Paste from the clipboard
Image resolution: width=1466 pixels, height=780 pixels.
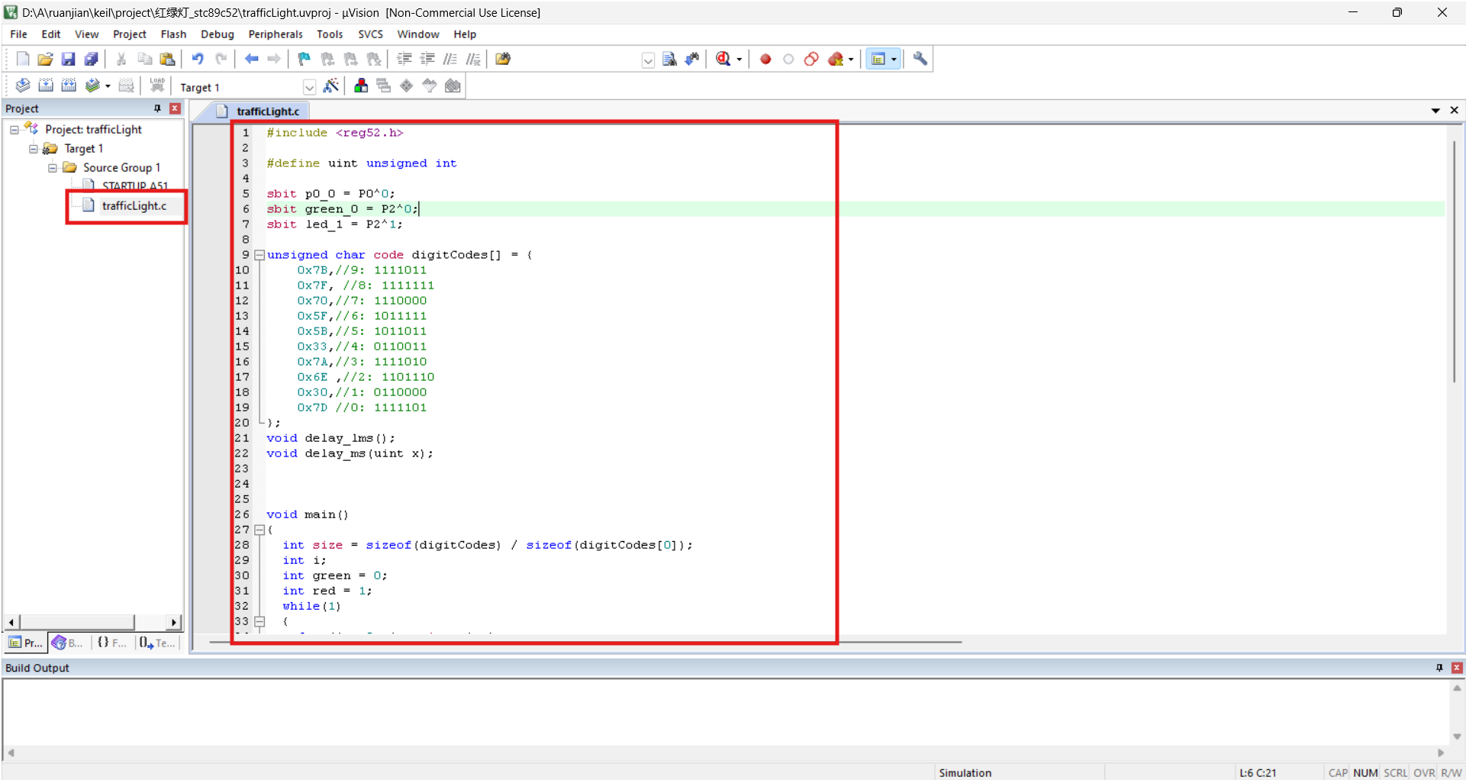coord(167,59)
